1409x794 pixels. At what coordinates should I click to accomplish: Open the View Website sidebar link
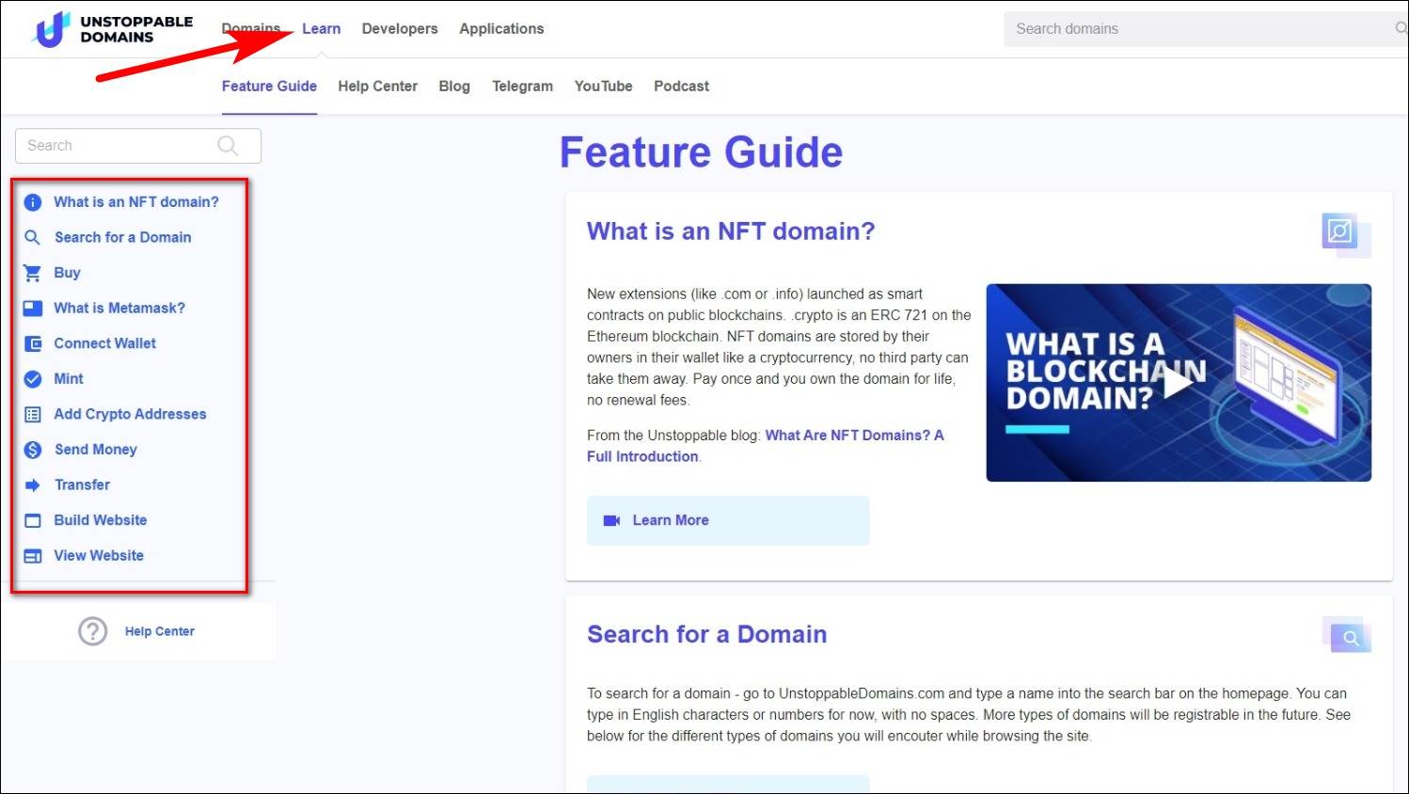[x=99, y=556]
